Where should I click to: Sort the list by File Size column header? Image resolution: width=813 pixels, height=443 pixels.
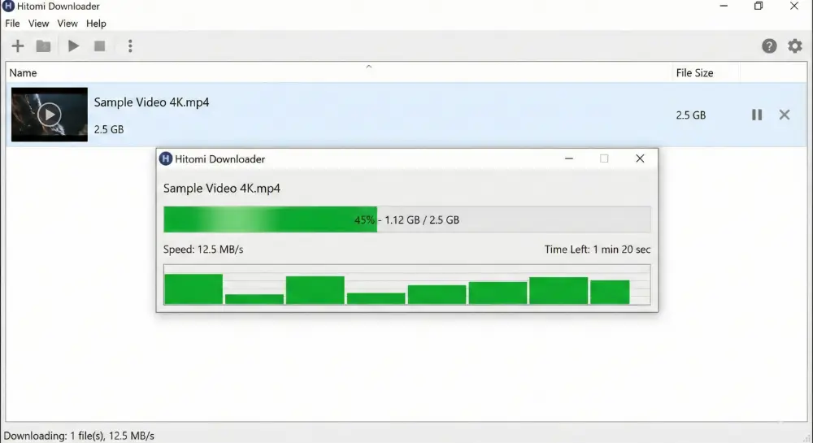694,73
